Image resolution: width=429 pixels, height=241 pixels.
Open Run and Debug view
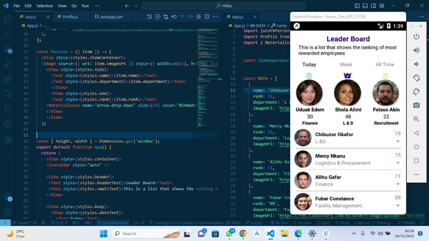(x=8, y=64)
